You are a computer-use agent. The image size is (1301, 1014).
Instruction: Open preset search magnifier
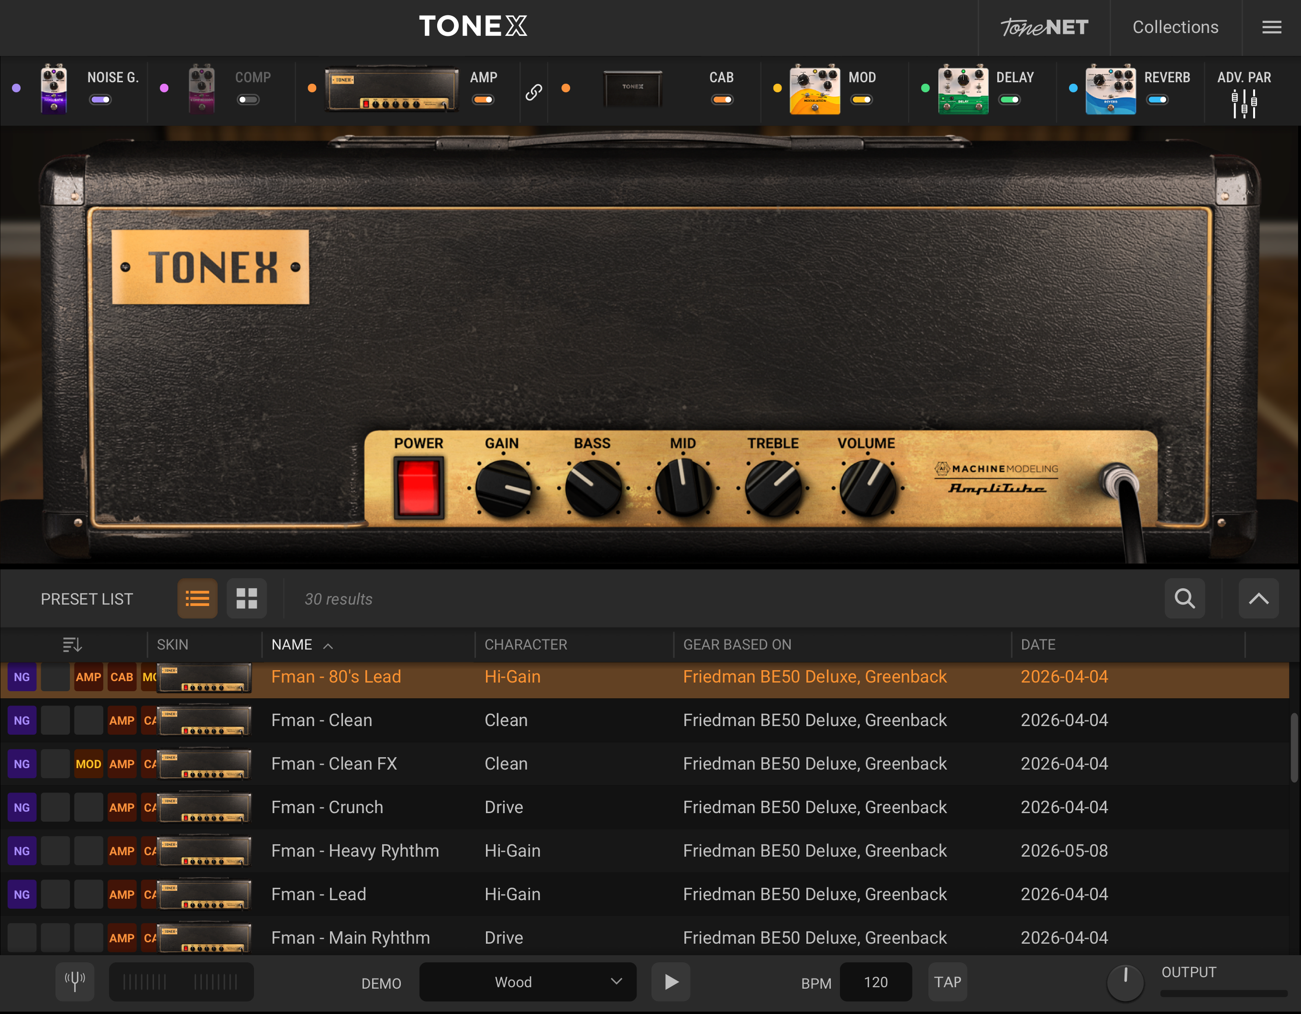(1185, 598)
